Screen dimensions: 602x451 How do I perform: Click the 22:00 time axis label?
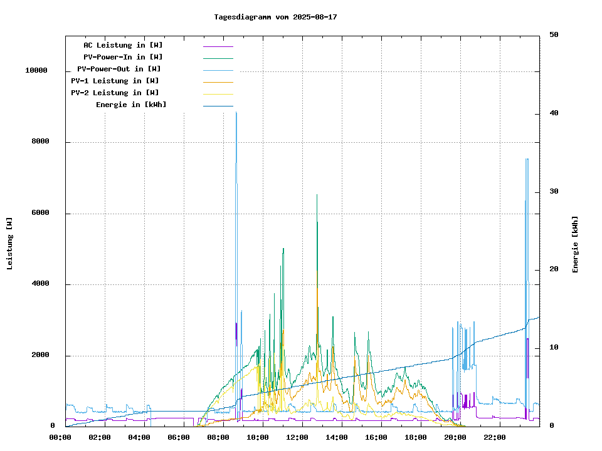click(495, 437)
